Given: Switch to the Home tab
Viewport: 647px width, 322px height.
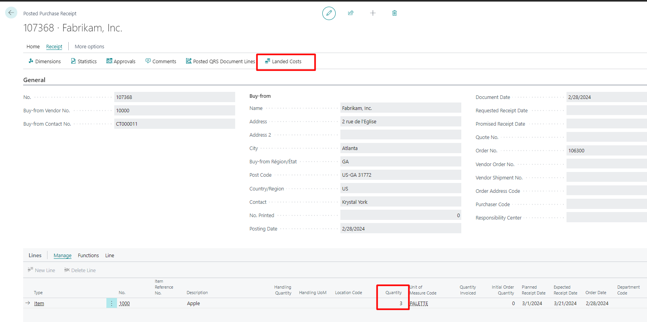Looking at the screenshot, I should [x=33, y=46].
